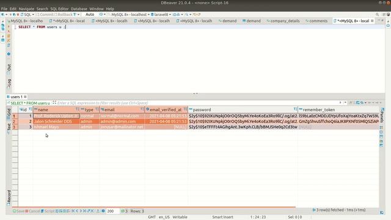Open the Window menu

pos(97,9)
